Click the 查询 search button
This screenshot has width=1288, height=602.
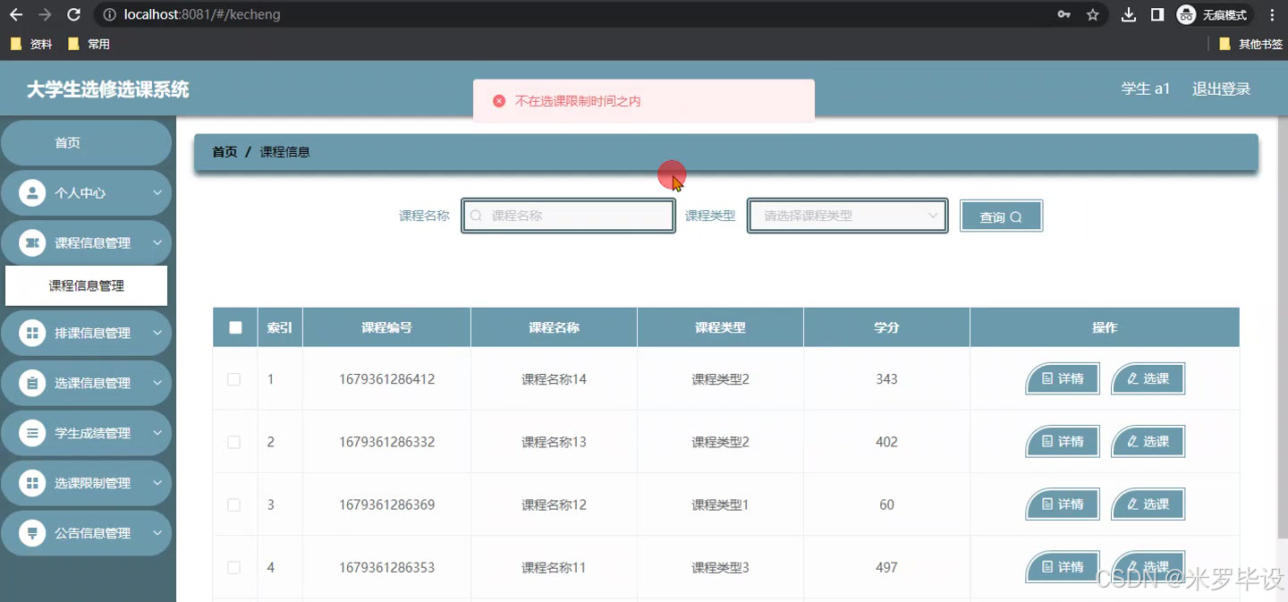tap(1001, 216)
